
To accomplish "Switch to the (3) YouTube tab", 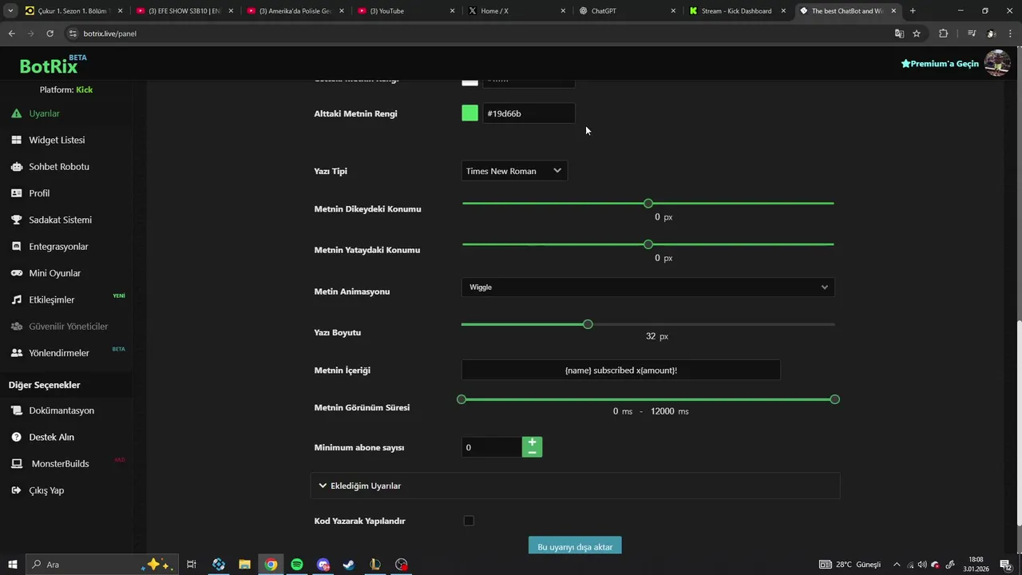I will (407, 11).
